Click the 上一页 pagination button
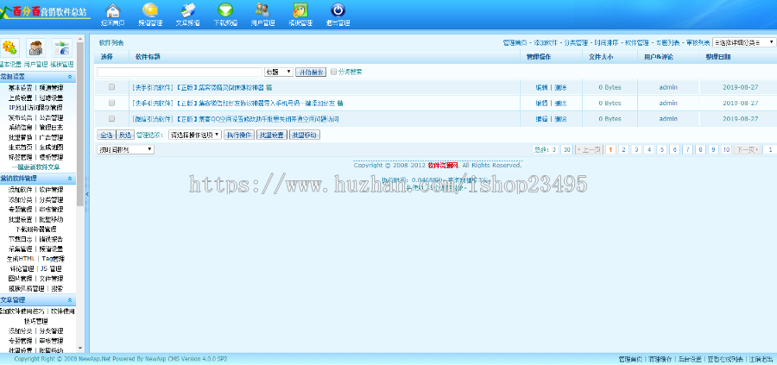The width and height of the screenshot is (777, 365). [589, 149]
